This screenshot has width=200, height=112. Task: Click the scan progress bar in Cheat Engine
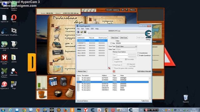click(x=116, y=33)
